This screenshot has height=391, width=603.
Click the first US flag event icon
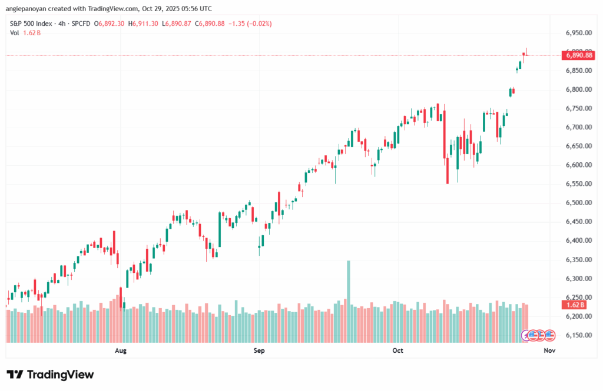[534, 335]
